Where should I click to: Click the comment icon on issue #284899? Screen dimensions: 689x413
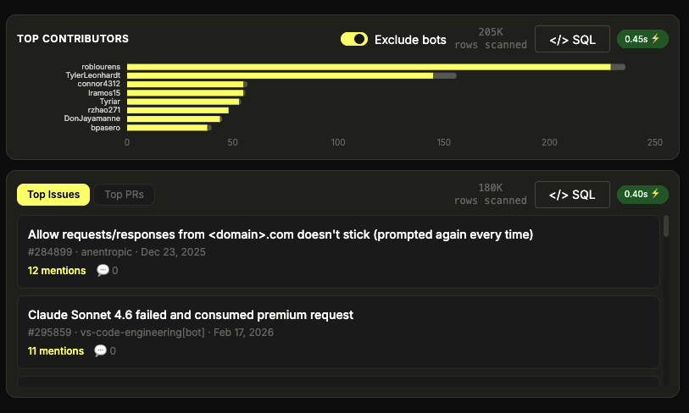(103, 271)
